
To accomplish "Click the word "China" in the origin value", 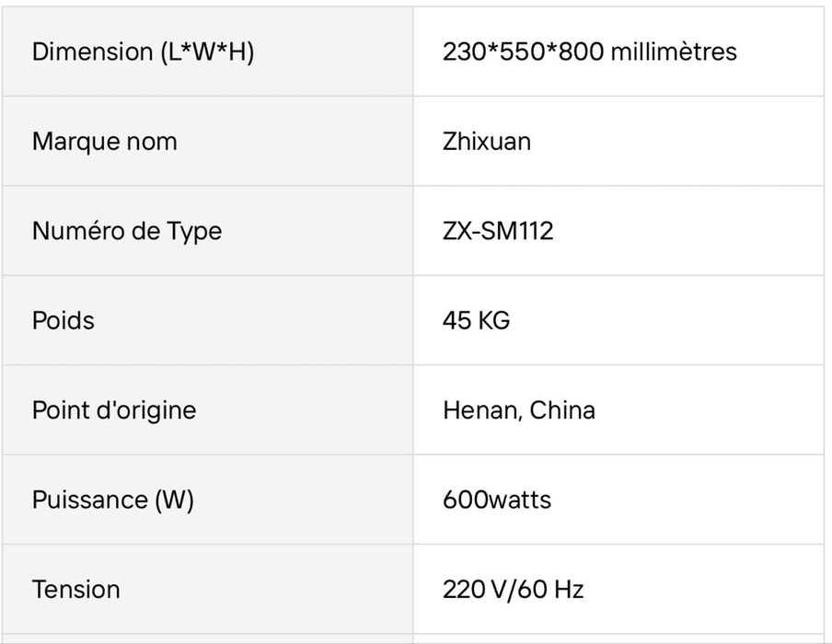I will 562,410.
